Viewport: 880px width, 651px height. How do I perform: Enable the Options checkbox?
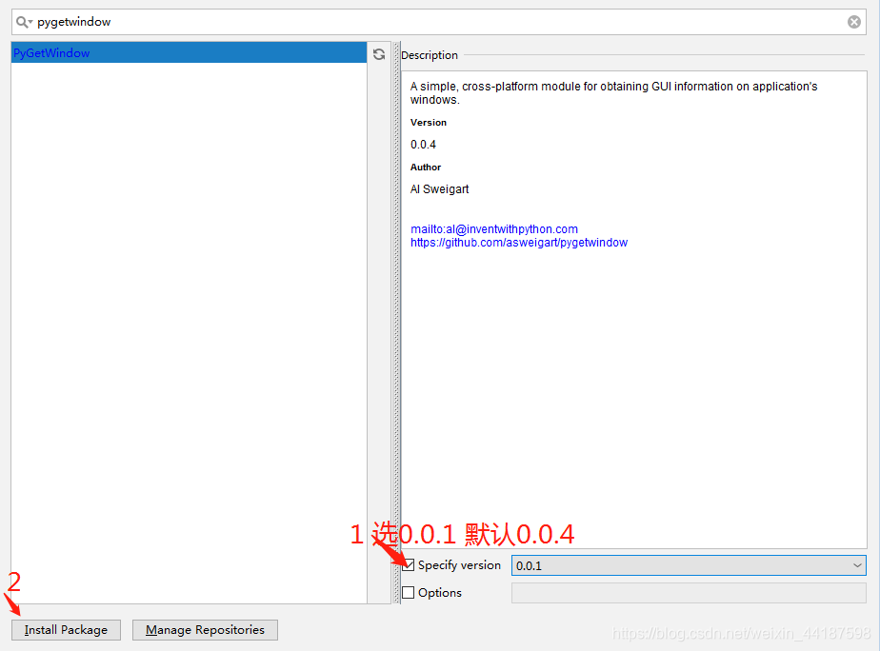(x=409, y=593)
